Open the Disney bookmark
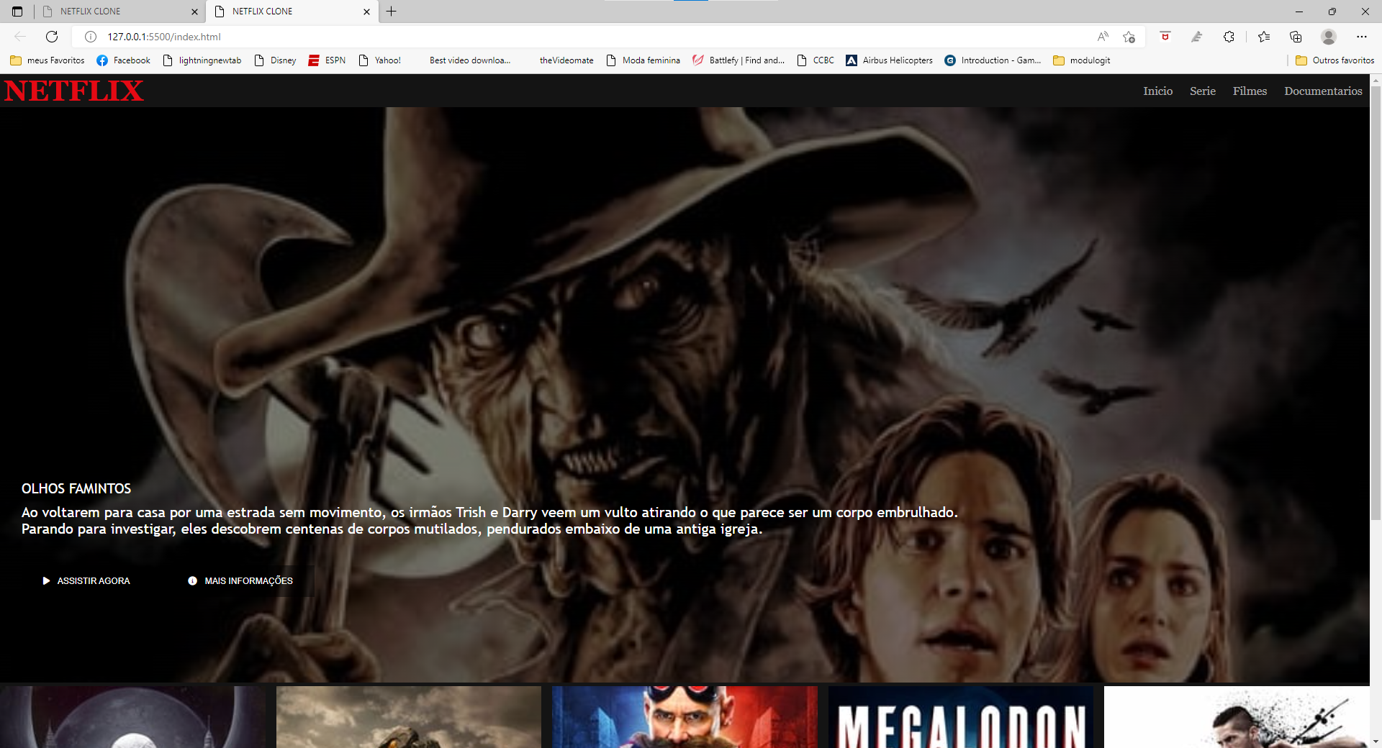 [275, 60]
